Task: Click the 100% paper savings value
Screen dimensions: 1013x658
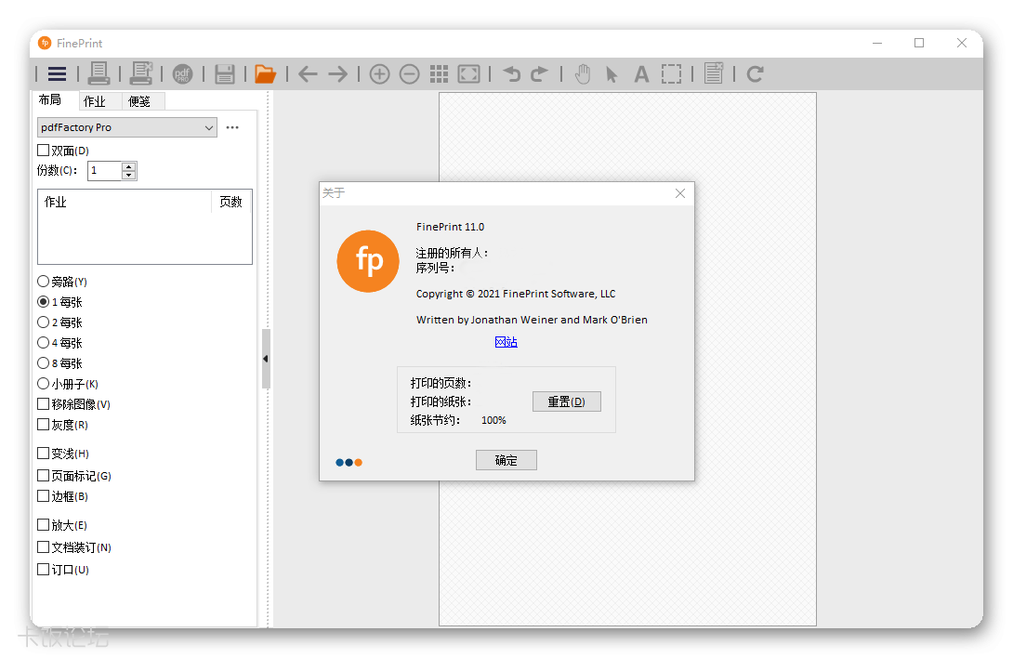Action: (x=493, y=420)
